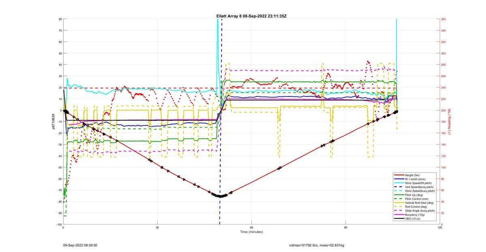Click right heading axis tick label "180"
The image size is (486, 252).
point(443,122)
